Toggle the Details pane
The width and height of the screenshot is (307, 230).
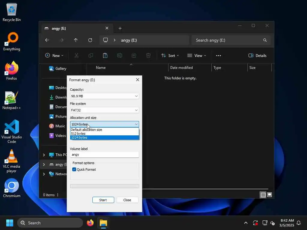pyautogui.click(x=258, y=55)
